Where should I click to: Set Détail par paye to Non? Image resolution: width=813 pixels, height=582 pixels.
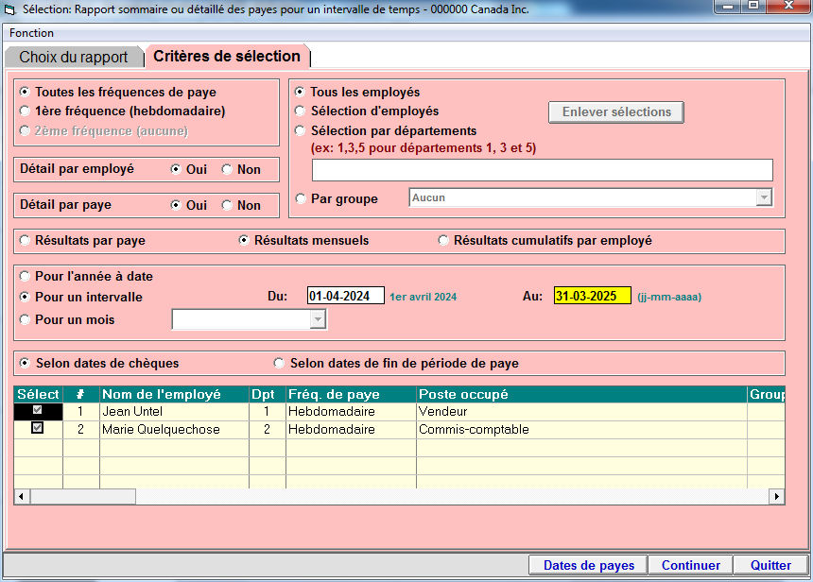(x=227, y=205)
